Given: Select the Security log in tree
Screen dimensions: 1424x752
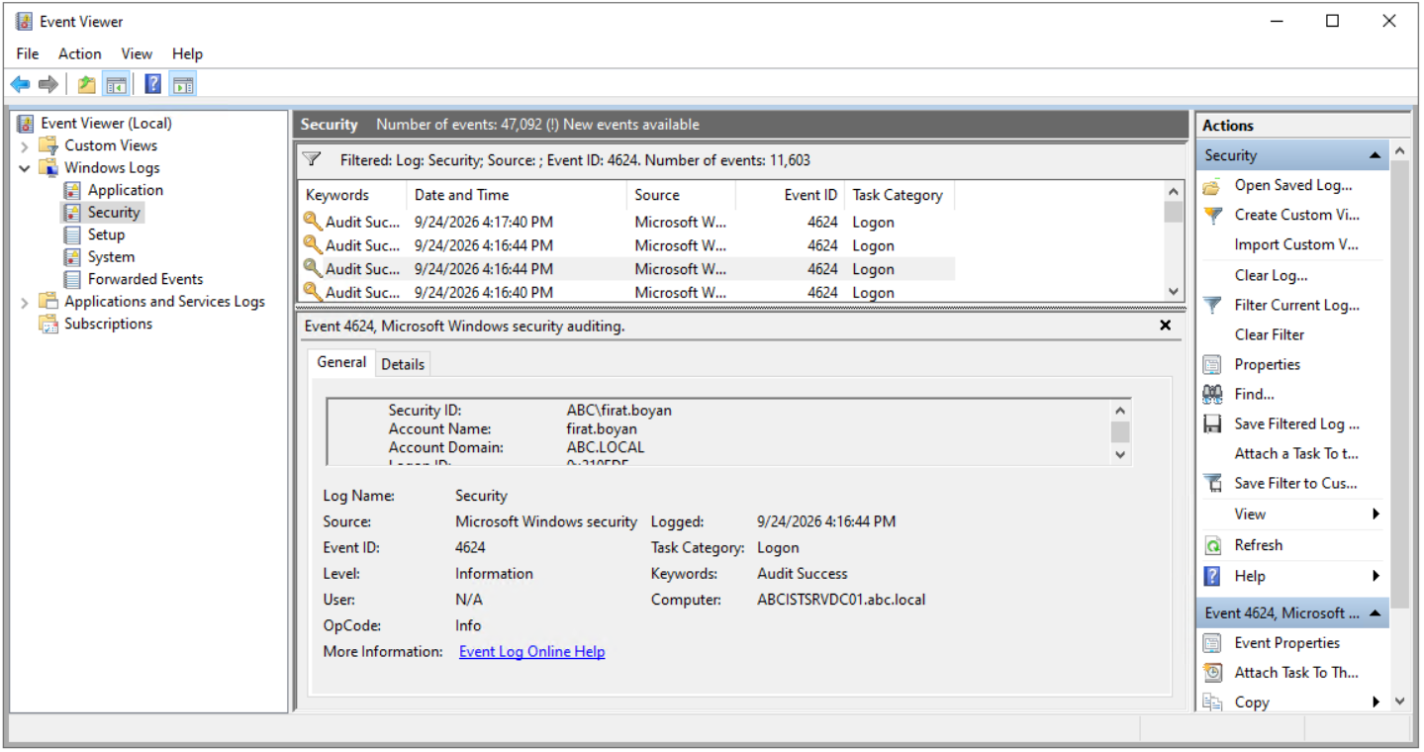Looking at the screenshot, I should tap(114, 212).
